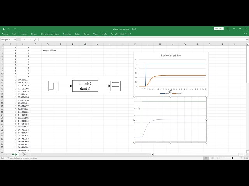Click the Inic. ses. sign-in button
The image size is (249, 186).
(x=219, y=29)
